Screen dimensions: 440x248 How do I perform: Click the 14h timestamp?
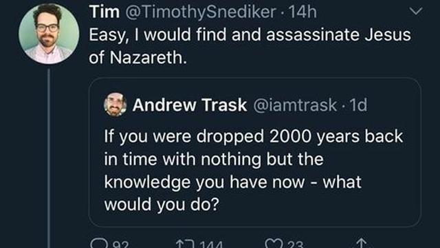(x=302, y=12)
